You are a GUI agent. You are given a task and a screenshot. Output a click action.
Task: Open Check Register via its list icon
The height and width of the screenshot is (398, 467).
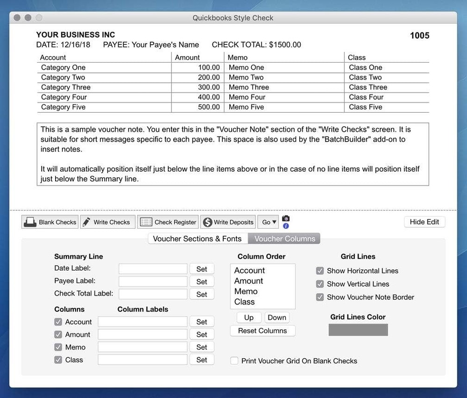coord(145,222)
